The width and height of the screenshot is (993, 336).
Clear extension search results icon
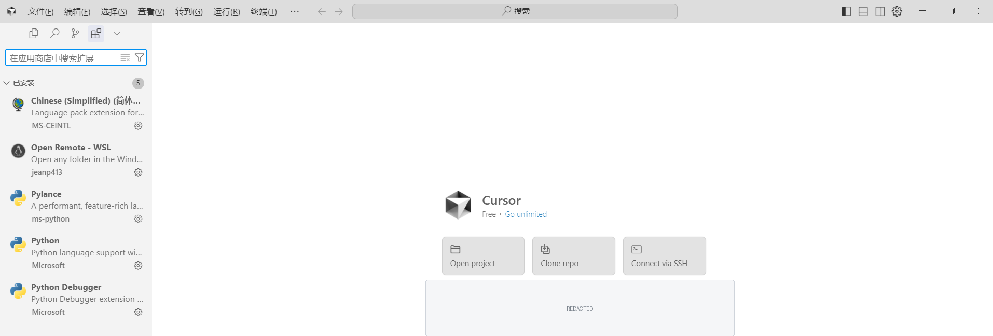[x=125, y=57]
